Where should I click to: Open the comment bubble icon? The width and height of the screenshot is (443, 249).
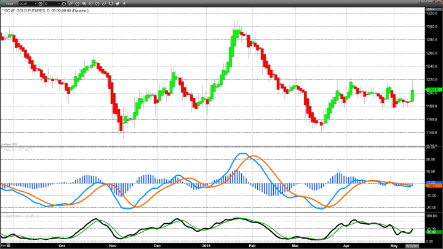110,4
